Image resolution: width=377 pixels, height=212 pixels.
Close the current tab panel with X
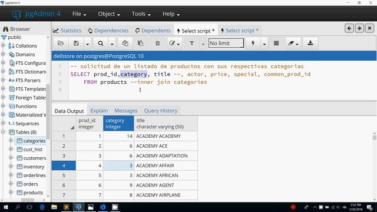(369, 28)
